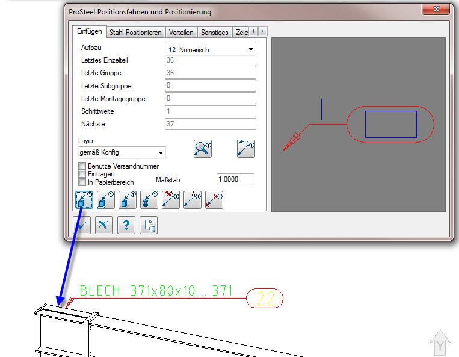Enable the Eintragen checkbox
This screenshot has width=459, height=357.
(x=82, y=174)
